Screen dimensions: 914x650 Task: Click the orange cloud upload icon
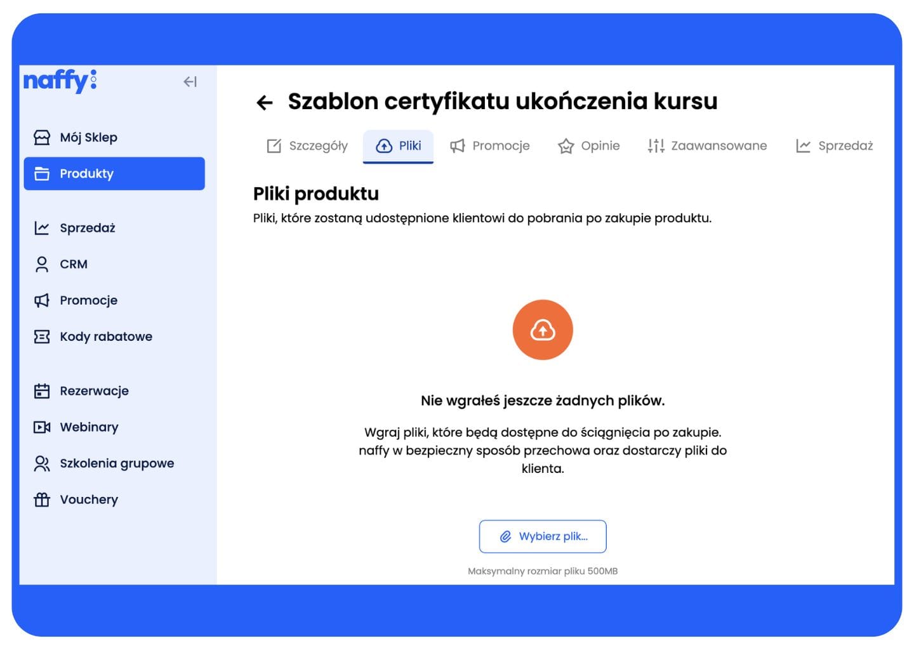[543, 330]
